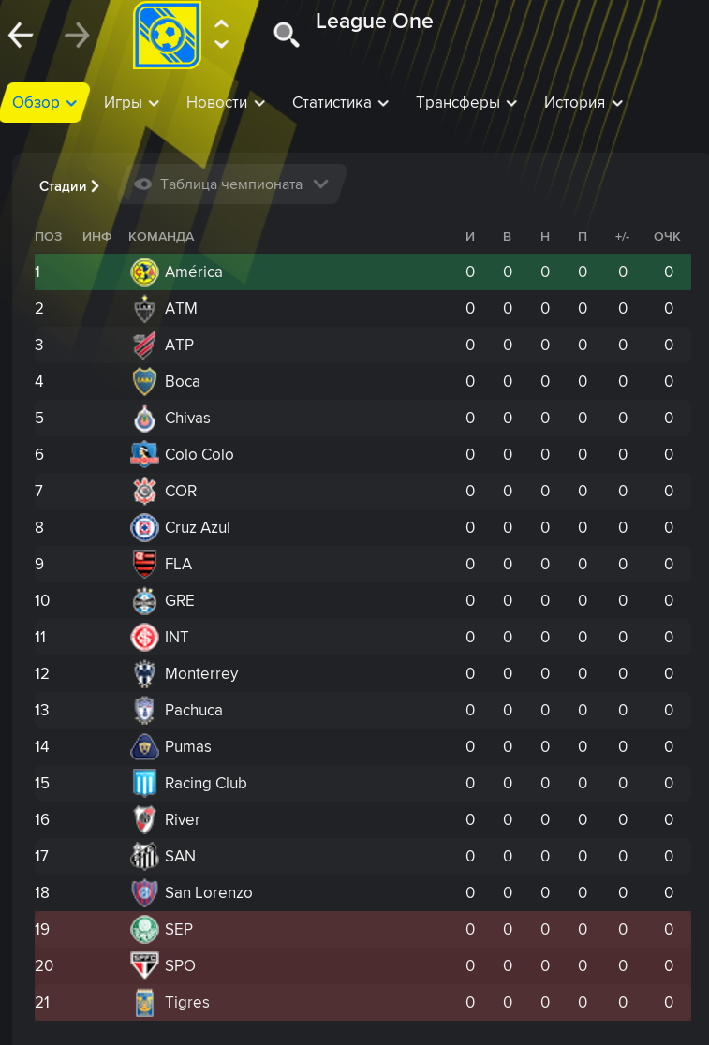Open the search magnifier icon

coord(286,35)
